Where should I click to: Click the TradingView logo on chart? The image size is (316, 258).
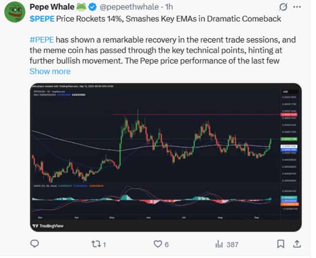[48, 226]
